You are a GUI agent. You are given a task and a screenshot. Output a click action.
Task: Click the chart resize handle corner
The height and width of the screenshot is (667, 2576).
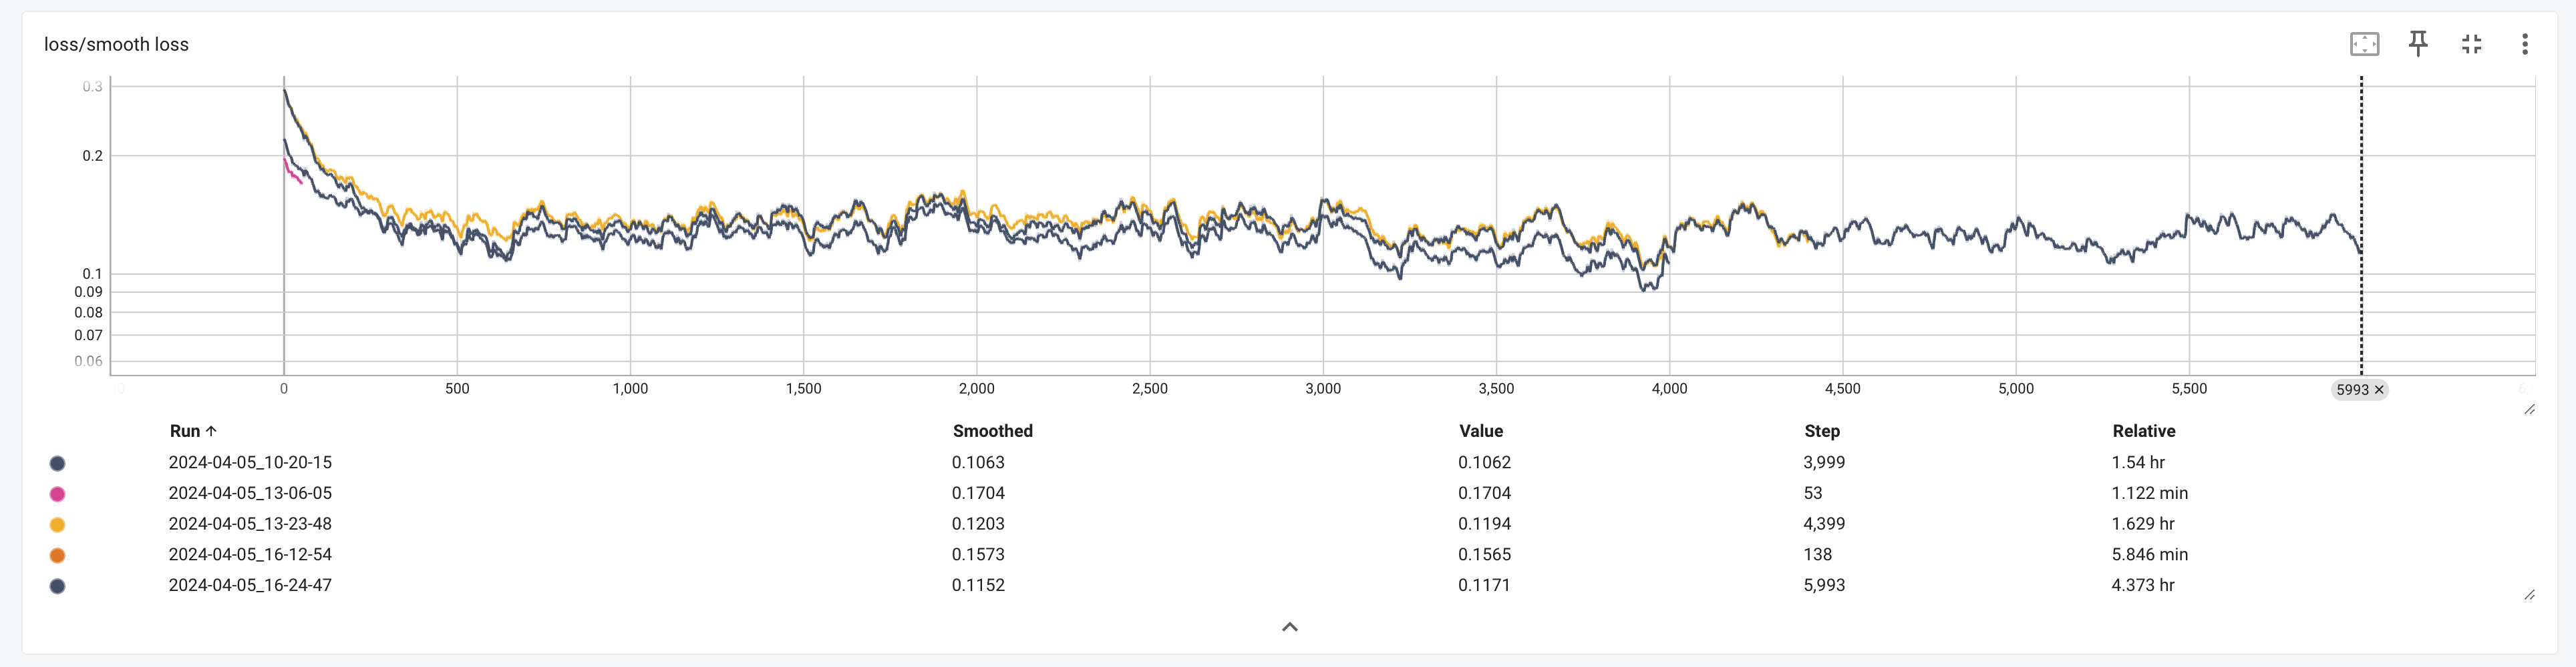(2529, 410)
